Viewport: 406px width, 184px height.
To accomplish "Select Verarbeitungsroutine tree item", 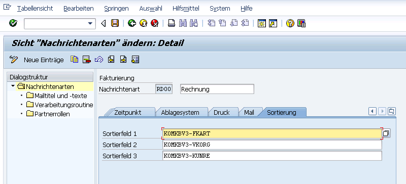I will click(x=64, y=105).
